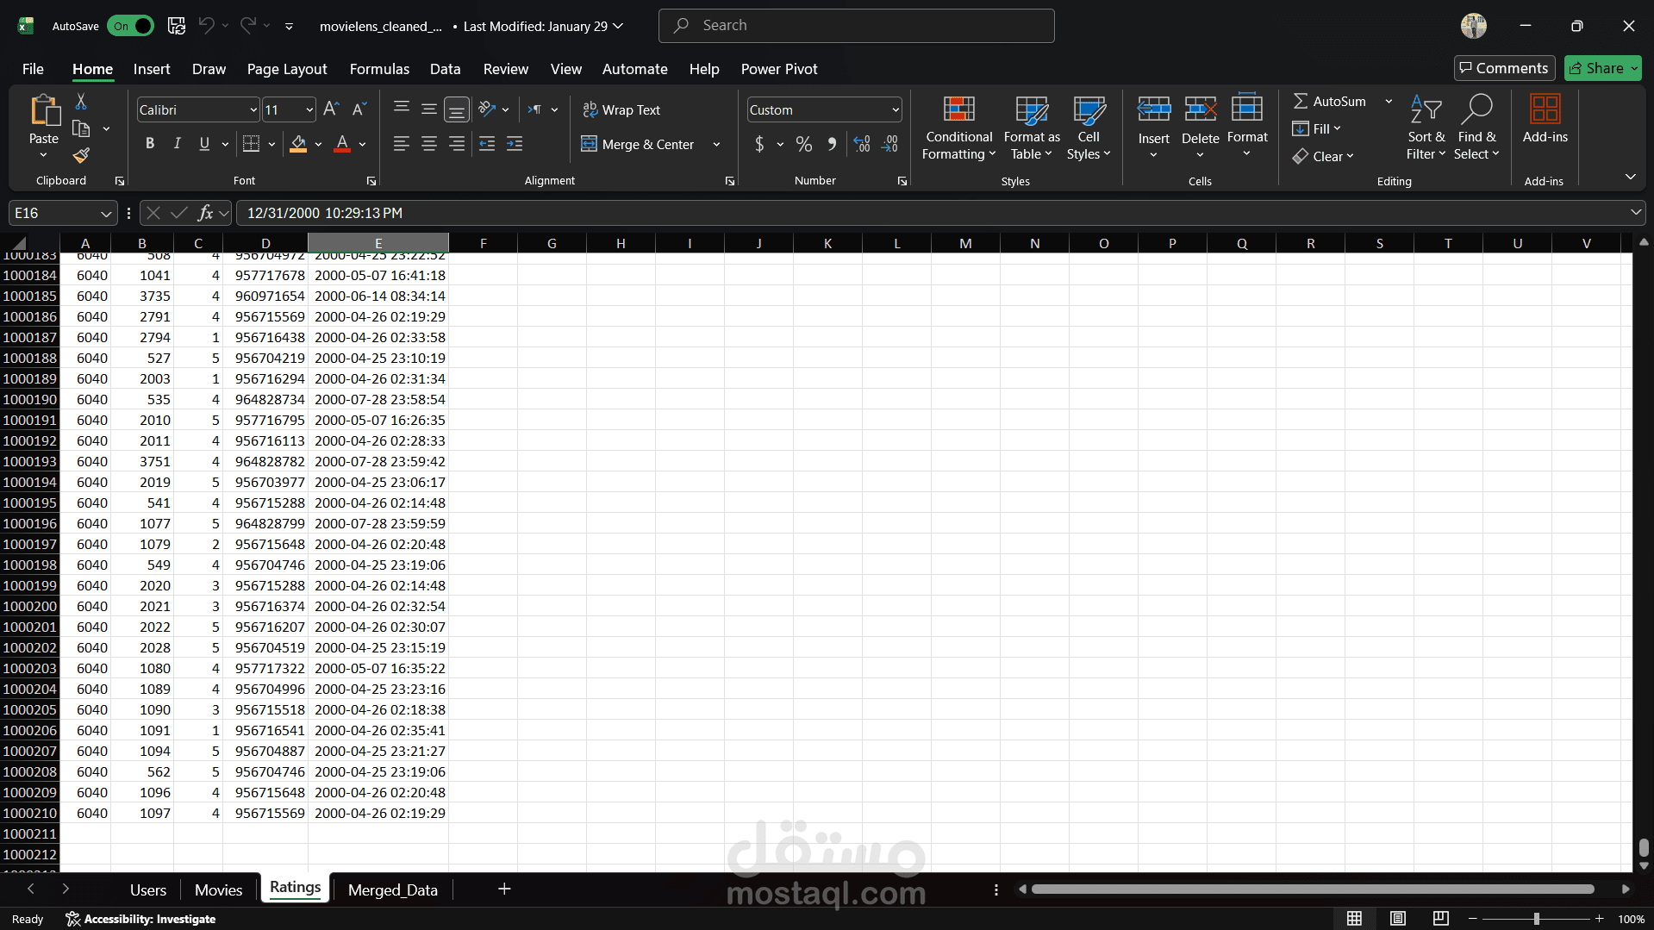Open the Power Pivot tab

pos(779,69)
